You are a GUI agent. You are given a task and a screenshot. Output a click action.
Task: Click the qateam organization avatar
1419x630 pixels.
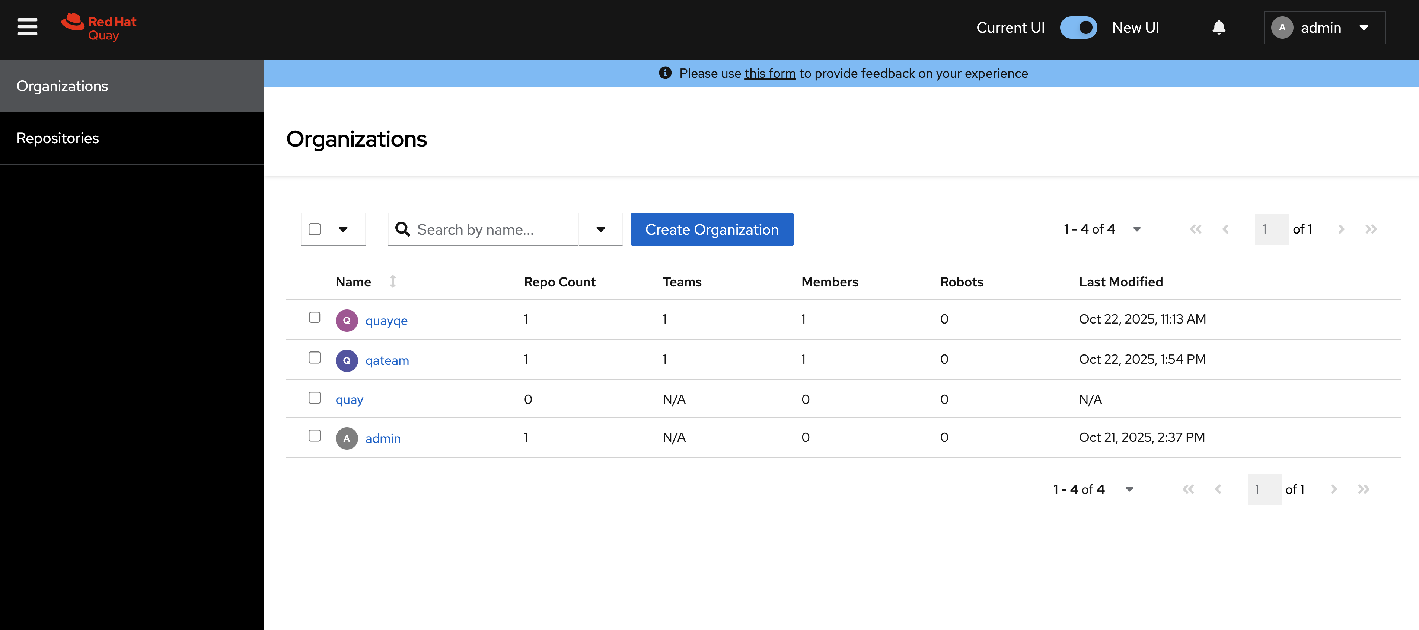point(347,360)
